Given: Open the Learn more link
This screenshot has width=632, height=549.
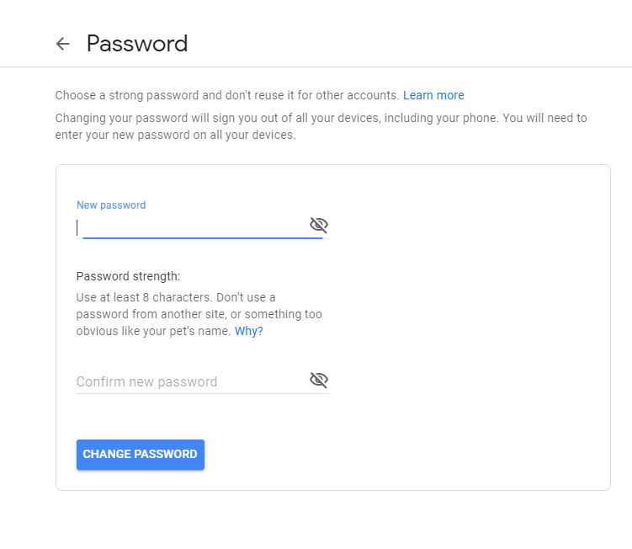Looking at the screenshot, I should point(433,95).
